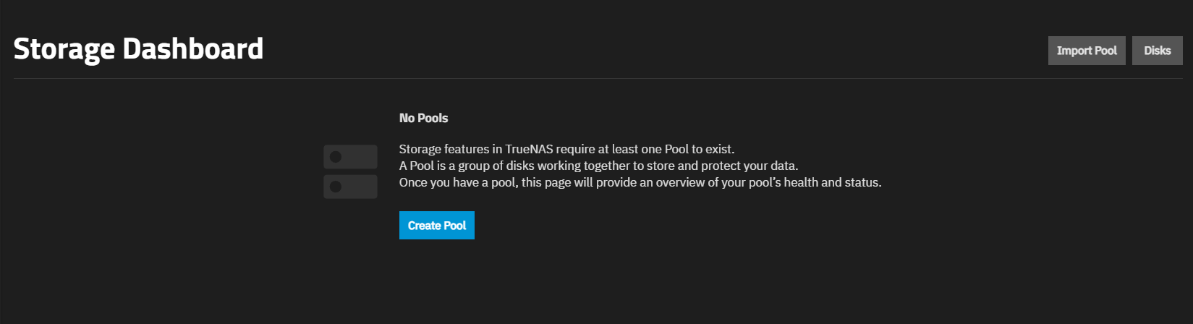Click the sentence starting with Storage features
The image size is (1193, 324).
tap(566, 149)
